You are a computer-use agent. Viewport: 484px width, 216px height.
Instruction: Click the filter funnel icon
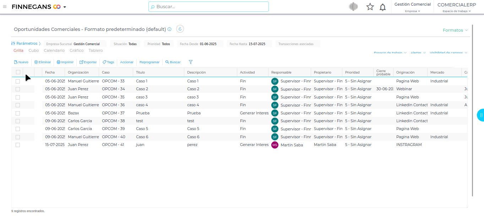[191, 62]
